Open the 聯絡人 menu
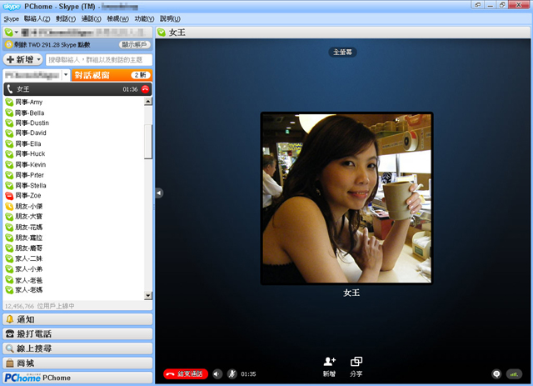 click(37, 18)
